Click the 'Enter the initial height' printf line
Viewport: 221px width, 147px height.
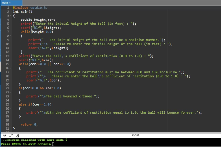click(79, 24)
